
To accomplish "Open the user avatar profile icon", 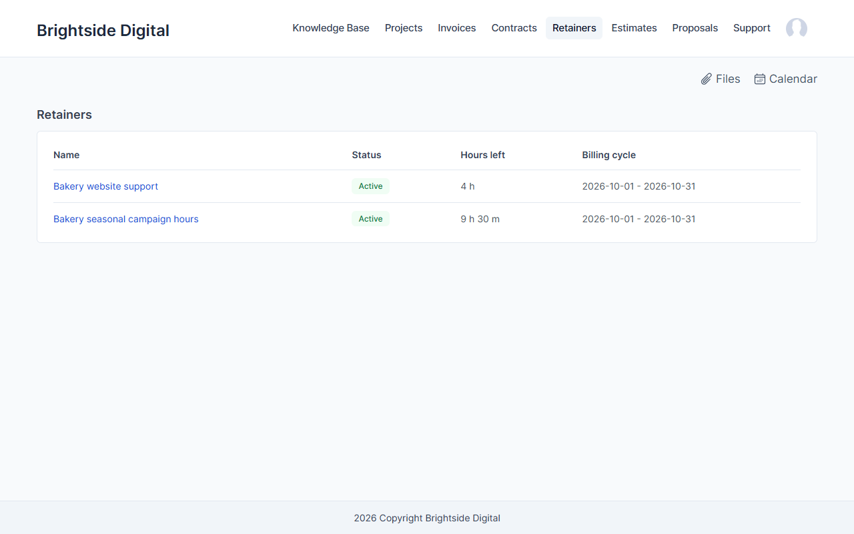I will point(797,28).
